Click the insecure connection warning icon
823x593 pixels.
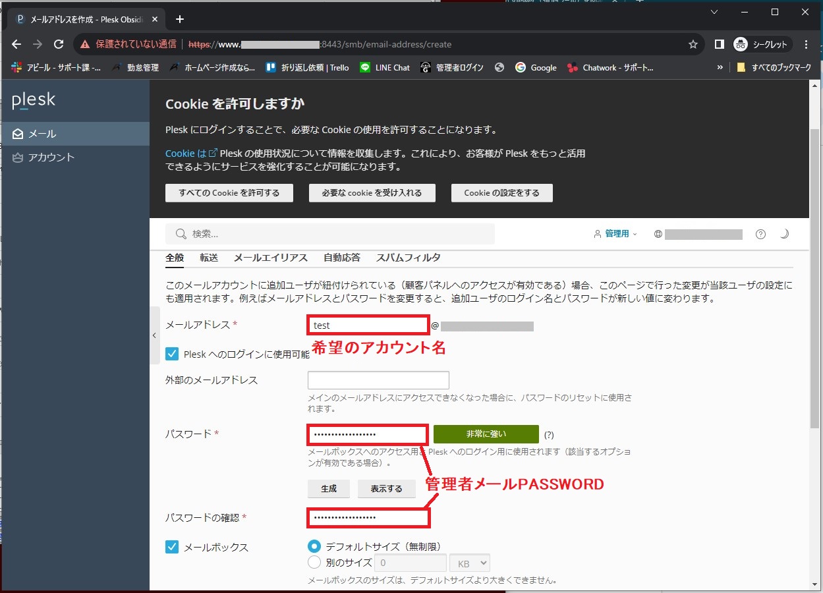85,44
